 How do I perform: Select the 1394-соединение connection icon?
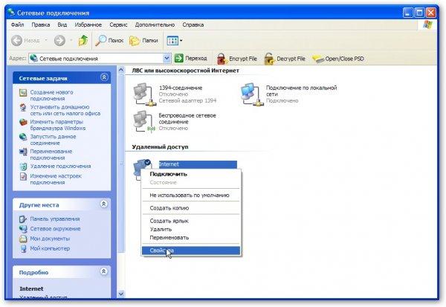click(x=140, y=94)
